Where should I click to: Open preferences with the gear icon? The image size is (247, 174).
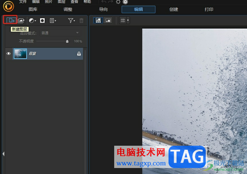coord(118,2)
